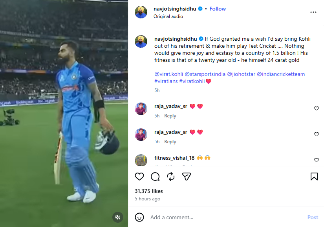Click Original audio link
This screenshot has width=324, height=227.
click(x=168, y=16)
